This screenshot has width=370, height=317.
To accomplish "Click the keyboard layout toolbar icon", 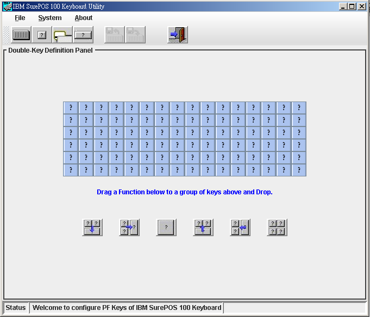I will 21,35.
